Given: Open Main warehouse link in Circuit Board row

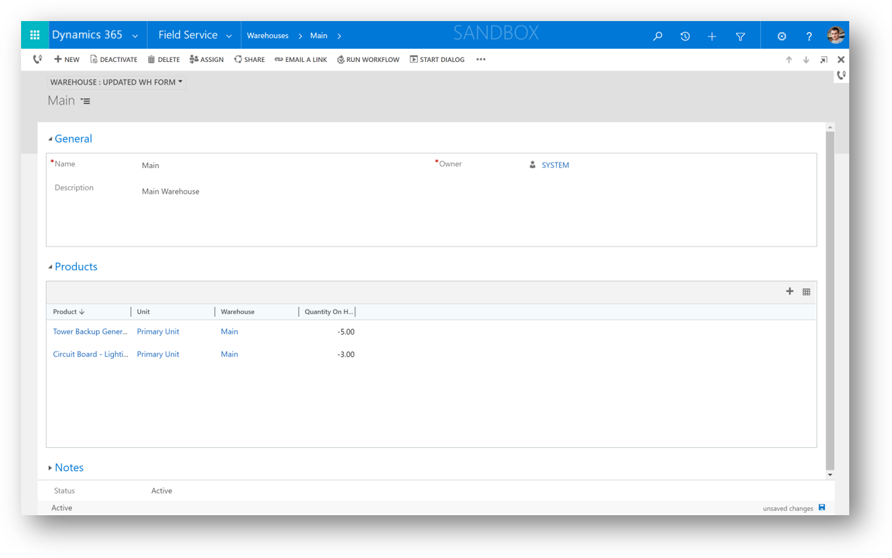Looking at the screenshot, I should 229,354.
